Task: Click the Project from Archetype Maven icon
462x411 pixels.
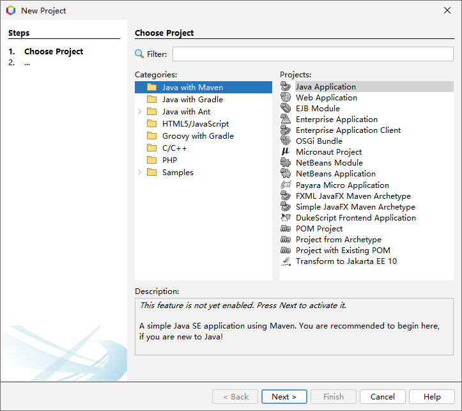Action: [286, 240]
